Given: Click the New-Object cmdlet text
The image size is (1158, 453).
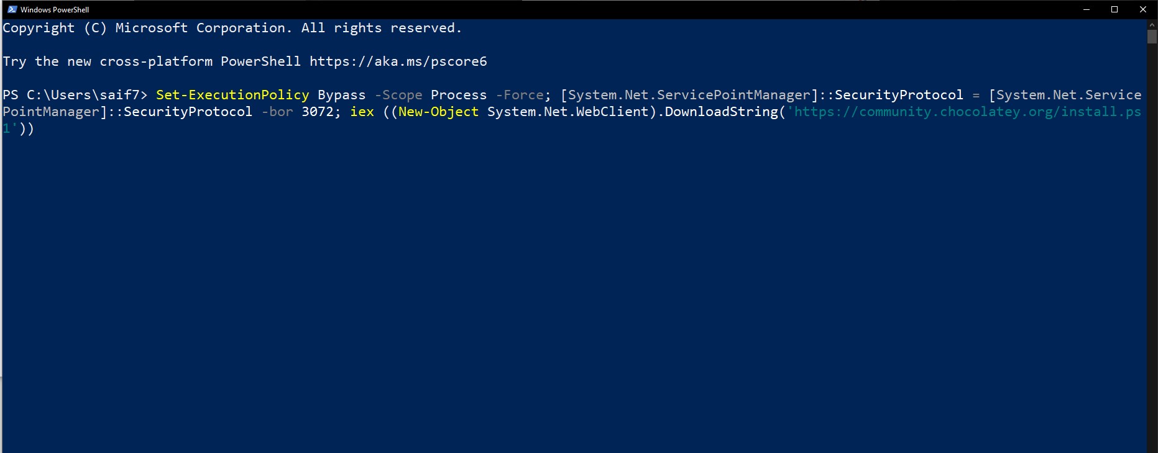Looking at the screenshot, I should 438,112.
